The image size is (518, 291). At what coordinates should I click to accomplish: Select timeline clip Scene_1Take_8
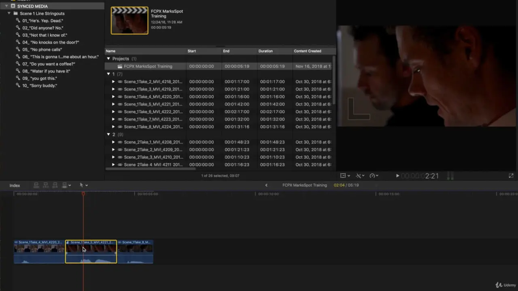(x=135, y=252)
